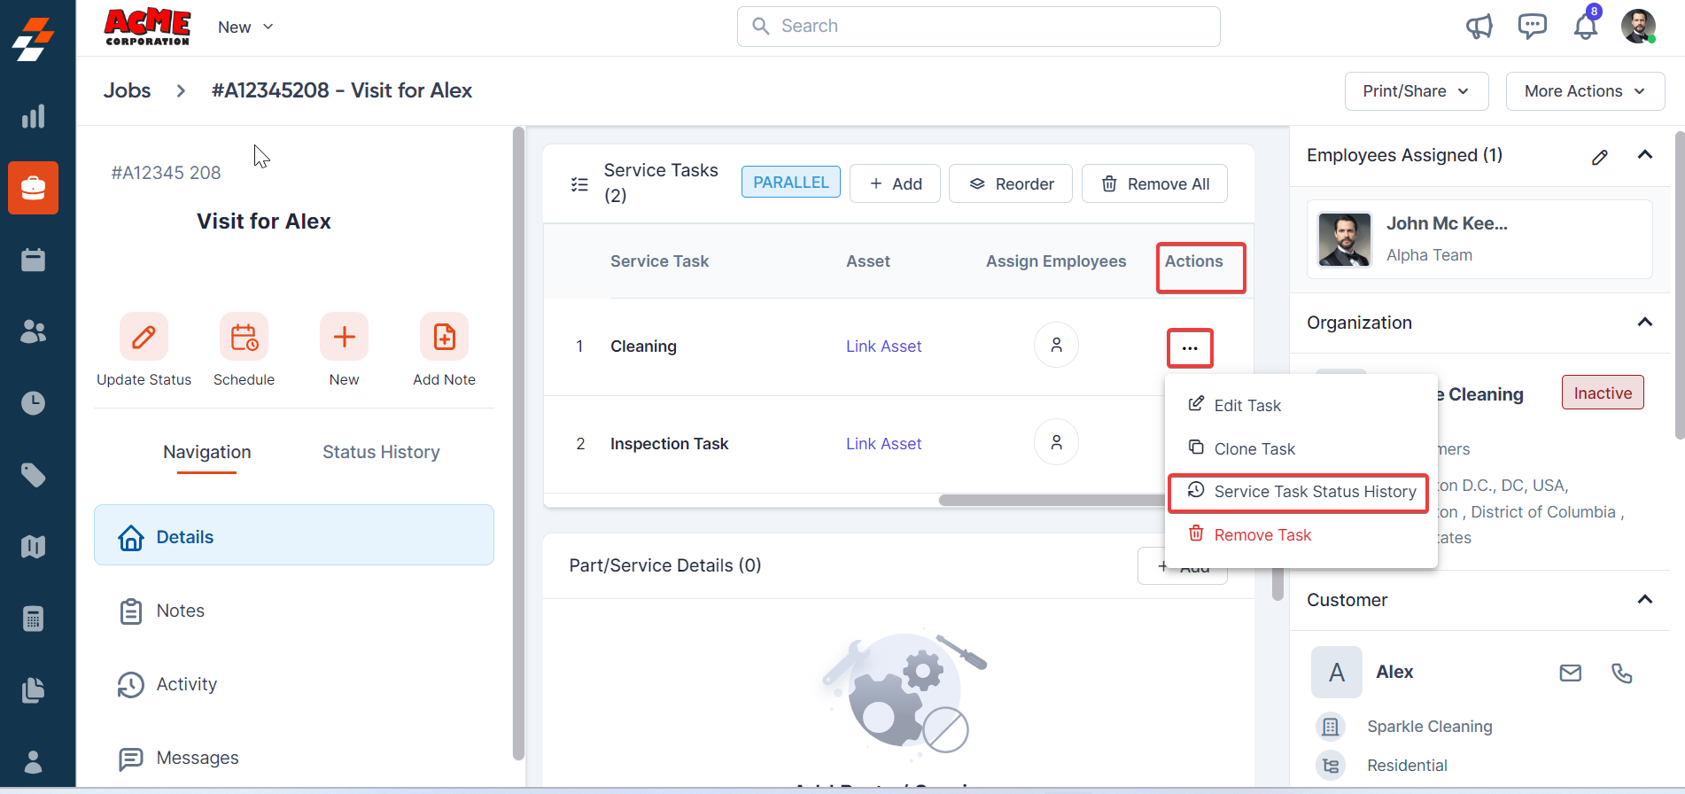Click the email icon for customer Alex
The image size is (1685, 794).
coord(1570,673)
